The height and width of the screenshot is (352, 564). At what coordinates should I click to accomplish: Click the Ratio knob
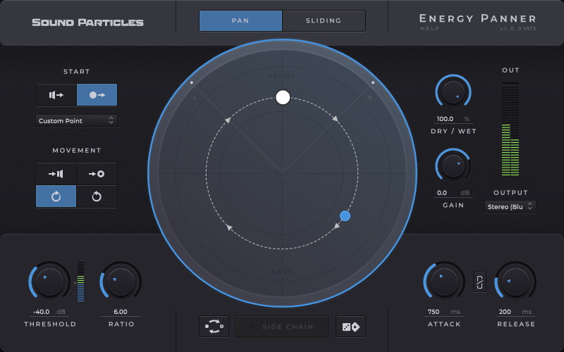[x=121, y=282]
